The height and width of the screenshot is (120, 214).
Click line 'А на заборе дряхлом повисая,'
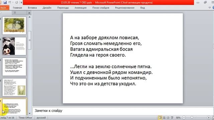(x=105, y=38)
